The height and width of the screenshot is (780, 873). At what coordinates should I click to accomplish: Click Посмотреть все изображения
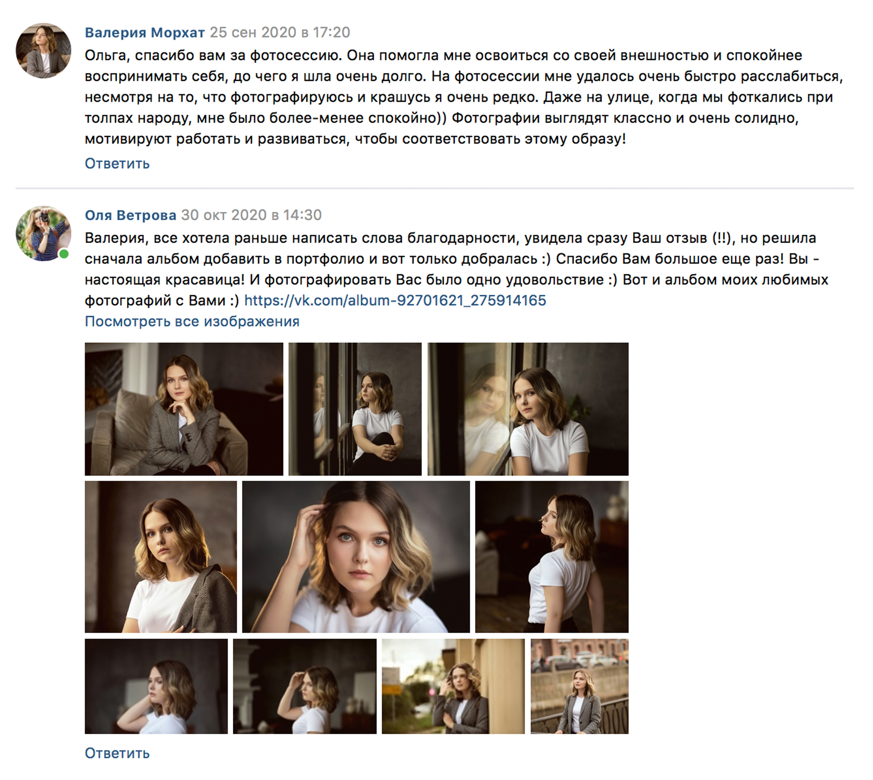[192, 321]
